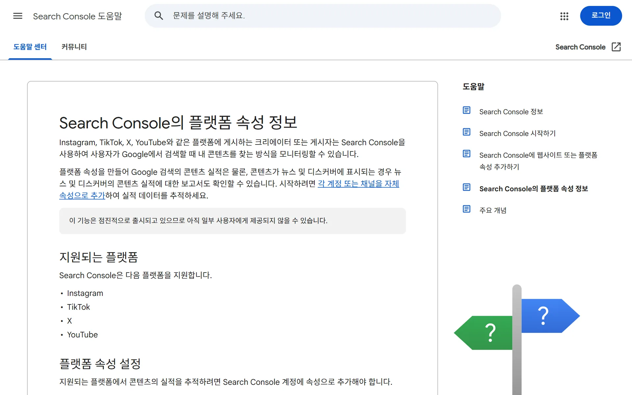Open the Search Console 정보 article

[511, 112]
